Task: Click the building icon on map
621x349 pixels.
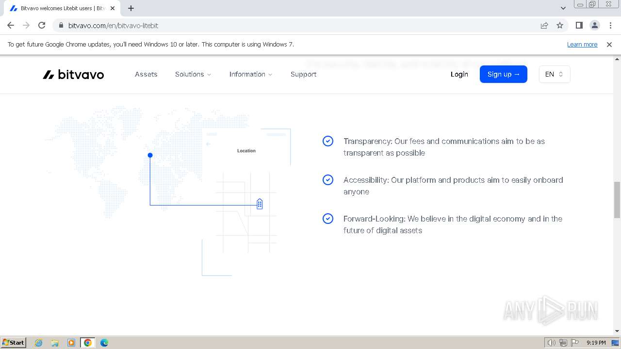Action: click(260, 204)
